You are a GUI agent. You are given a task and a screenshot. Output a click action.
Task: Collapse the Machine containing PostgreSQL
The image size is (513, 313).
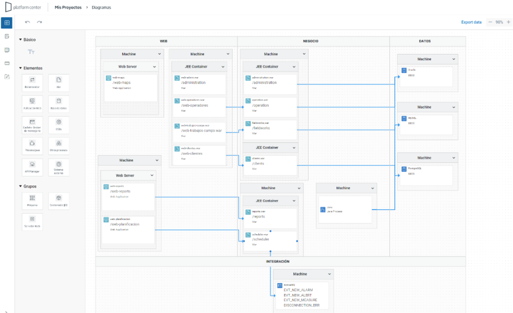pyautogui.click(x=453, y=157)
